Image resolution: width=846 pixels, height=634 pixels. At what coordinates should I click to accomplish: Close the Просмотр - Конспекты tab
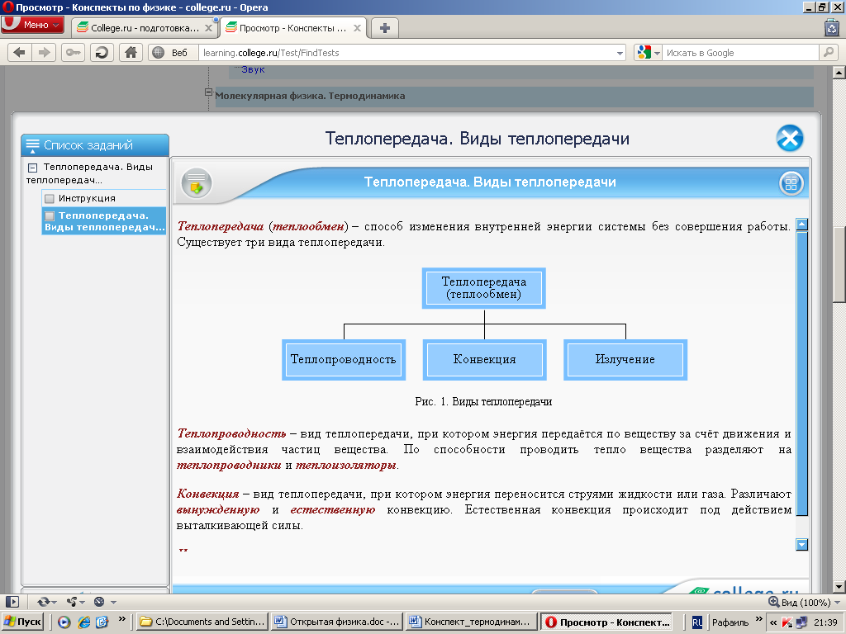[357, 28]
